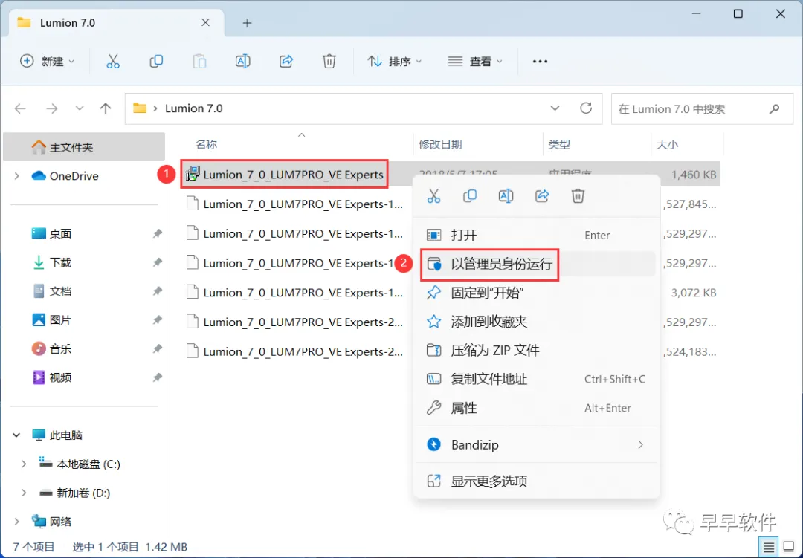Click the Cut icon in the context menu
The image size is (803, 558).
tap(433, 195)
